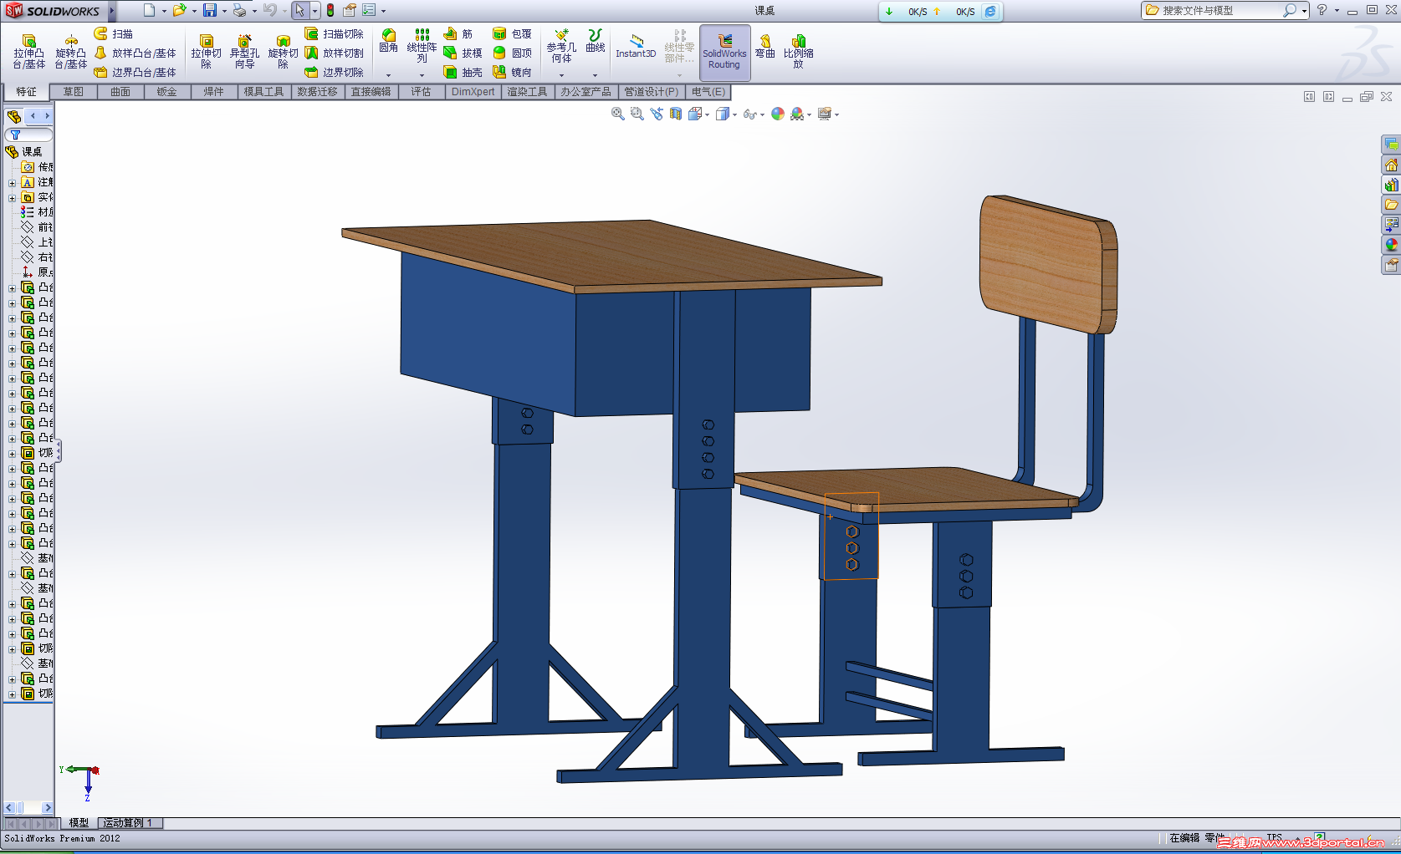1401x854 pixels.
Task: Select the Revolved Boss/Base (旋转凸台/基体) tool
Action: [x=71, y=52]
